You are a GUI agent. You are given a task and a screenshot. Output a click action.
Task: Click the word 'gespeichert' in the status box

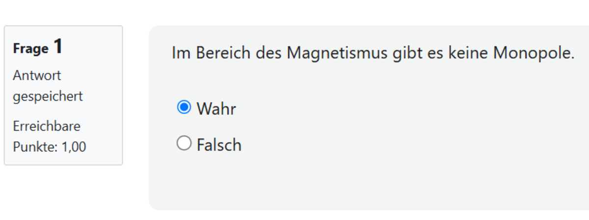click(48, 96)
